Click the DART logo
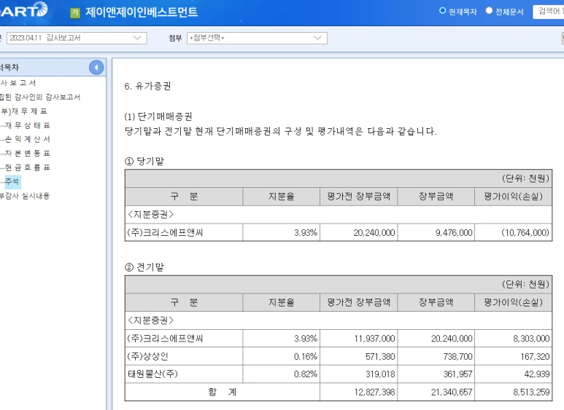Image resolution: width=564 pixels, height=410 pixels. [x=23, y=9]
